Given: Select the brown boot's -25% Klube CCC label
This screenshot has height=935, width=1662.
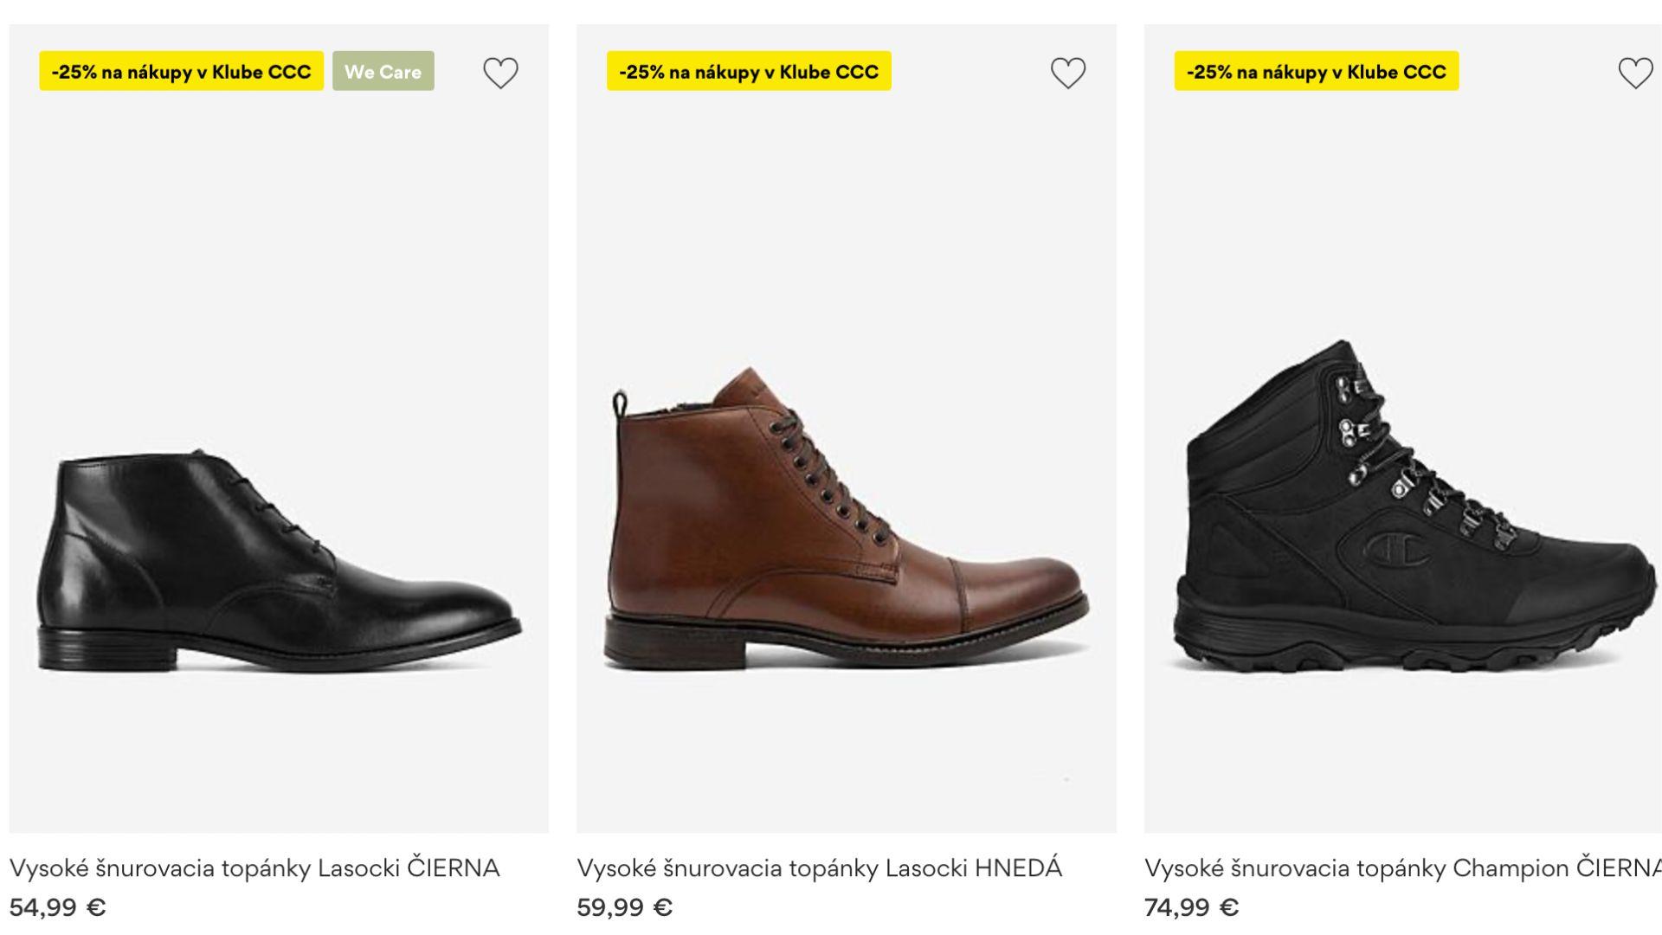Looking at the screenshot, I should pyautogui.click(x=749, y=72).
